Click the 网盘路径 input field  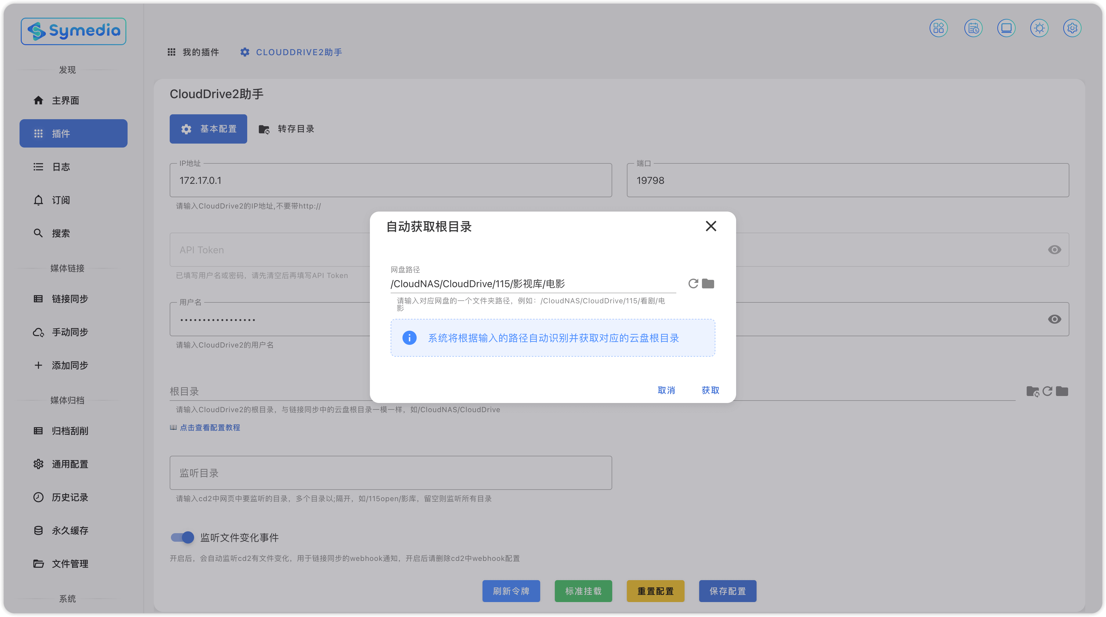click(x=532, y=284)
